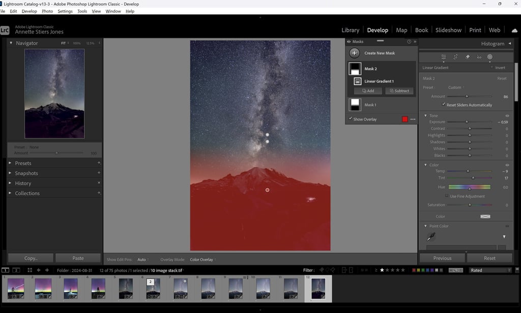Click the red overlay color swatch
The width and height of the screenshot is (521, 313).
[x=404, y=119]
